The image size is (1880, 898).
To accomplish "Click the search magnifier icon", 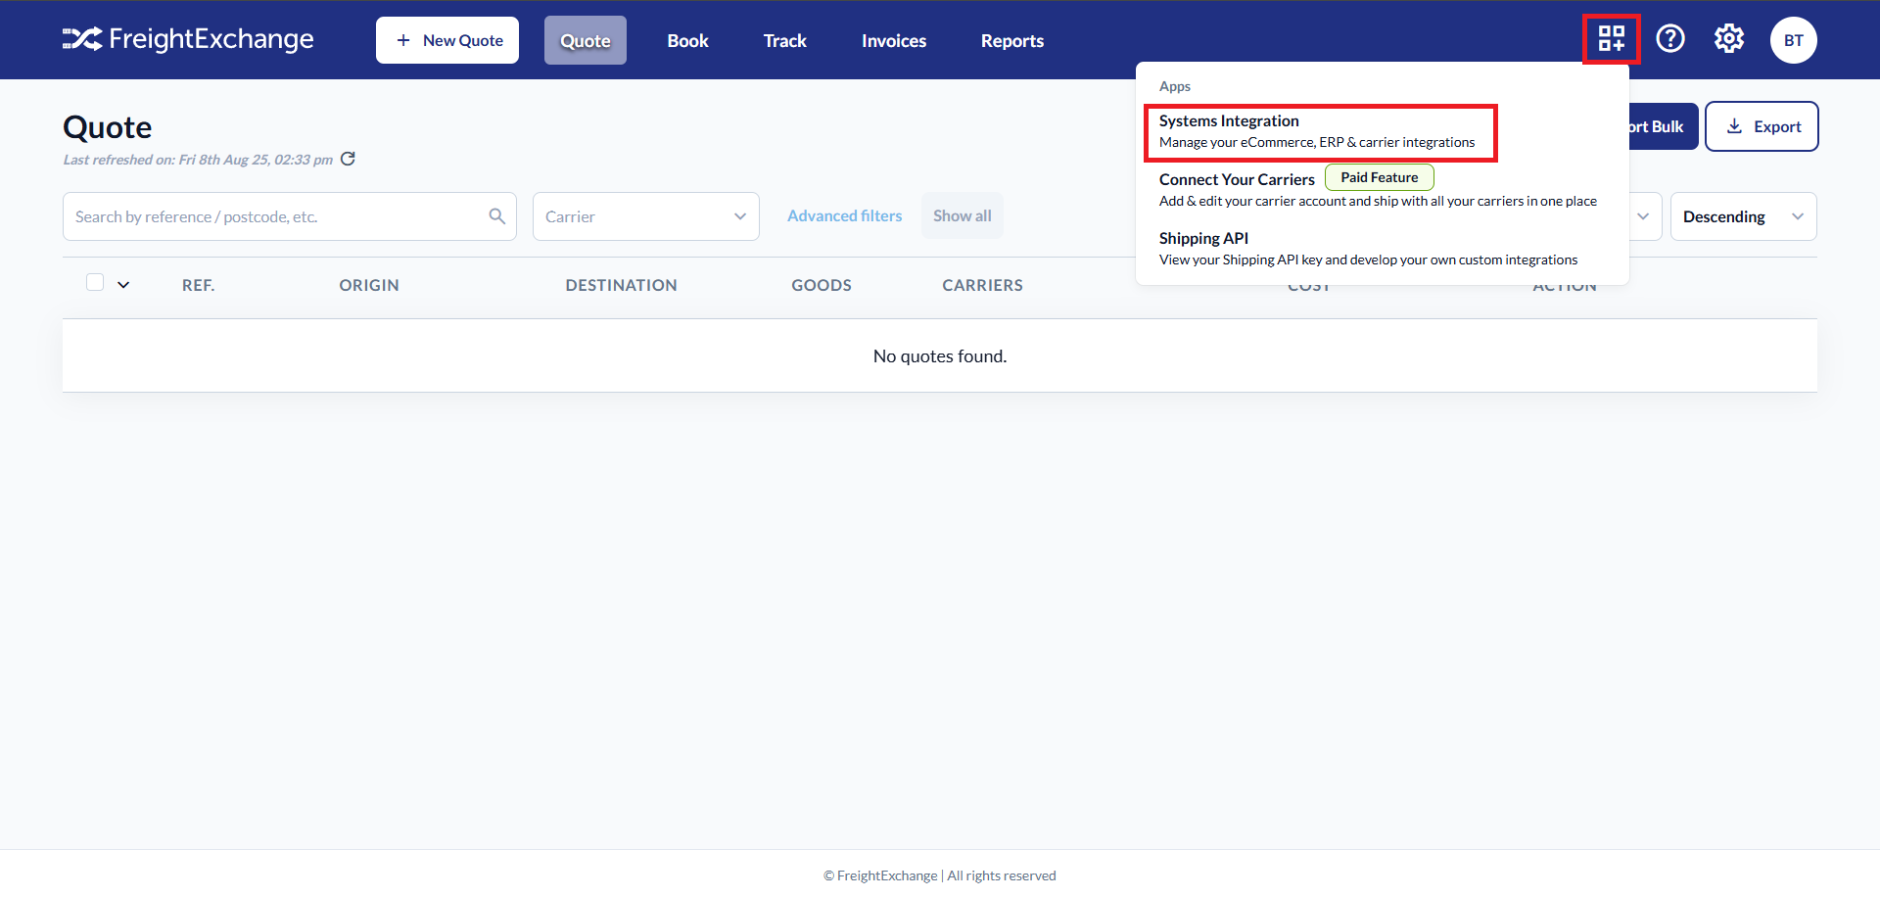I will coord(497,216).
